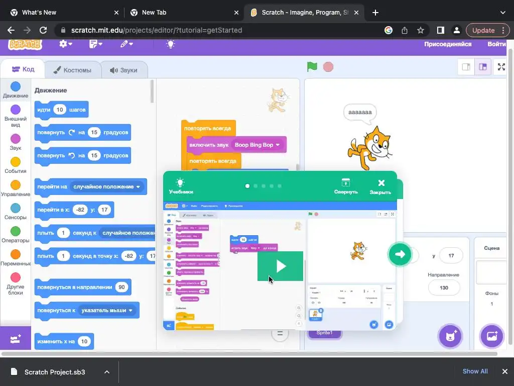The width and height of the screenshot is (514, 386).
Task: Open tutorials via lightbulb icon in menu bar
Action: (x=171, y=44)
